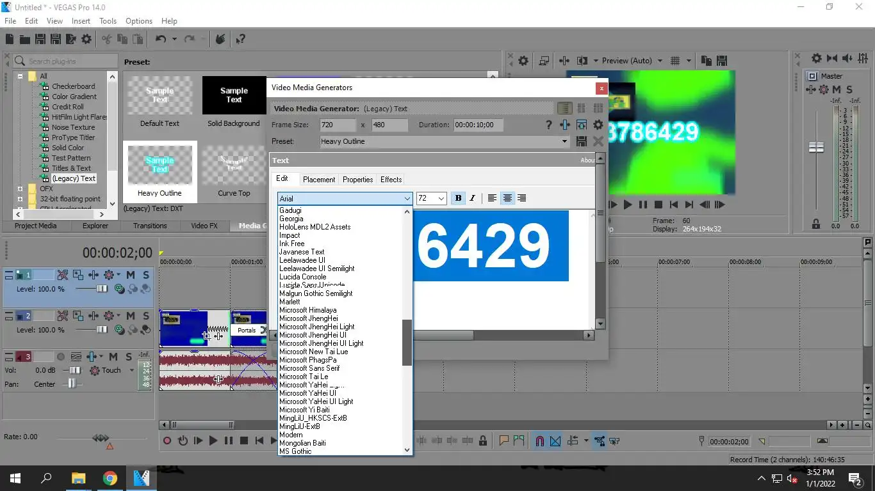
Task: Toggle italic text formatting
Action: (x=473, y=198)
